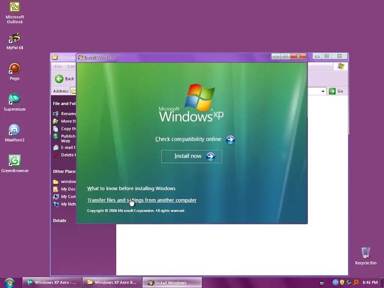Image resolution: width=384 pixels, height=288 pixels.
Task: Click the Publish to Web globe icon
Action: click(56, 136)
